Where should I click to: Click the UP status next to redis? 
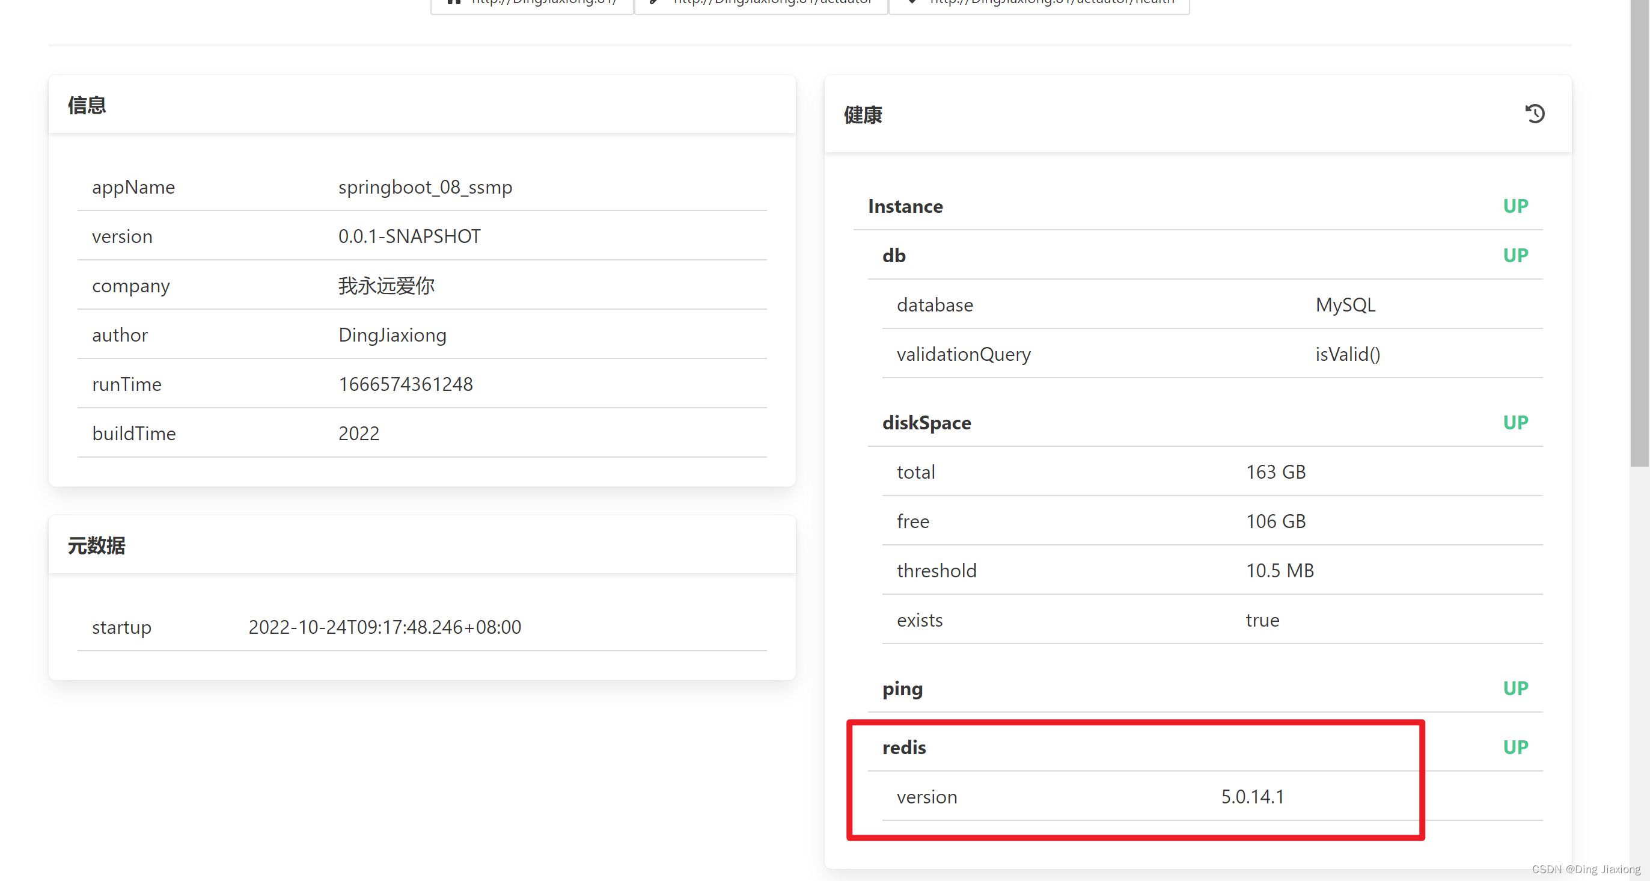tap(1515, 747)
